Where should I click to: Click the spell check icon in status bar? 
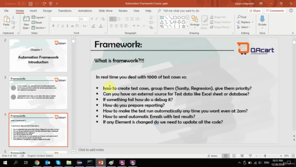[x=22, y=156]
